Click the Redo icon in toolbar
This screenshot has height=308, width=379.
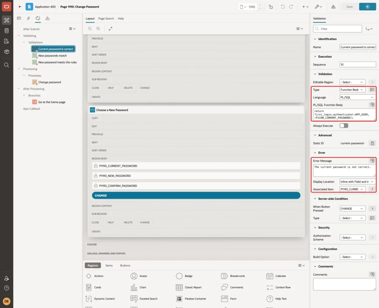tap(291, 7)
